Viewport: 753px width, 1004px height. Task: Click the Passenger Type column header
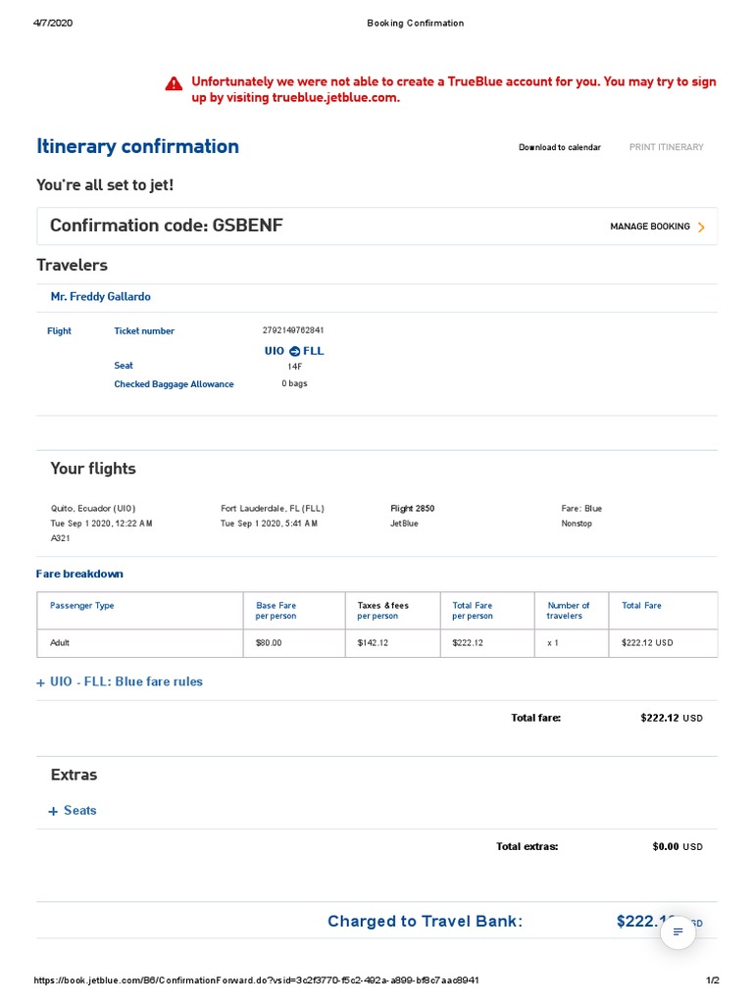(82, 606)
